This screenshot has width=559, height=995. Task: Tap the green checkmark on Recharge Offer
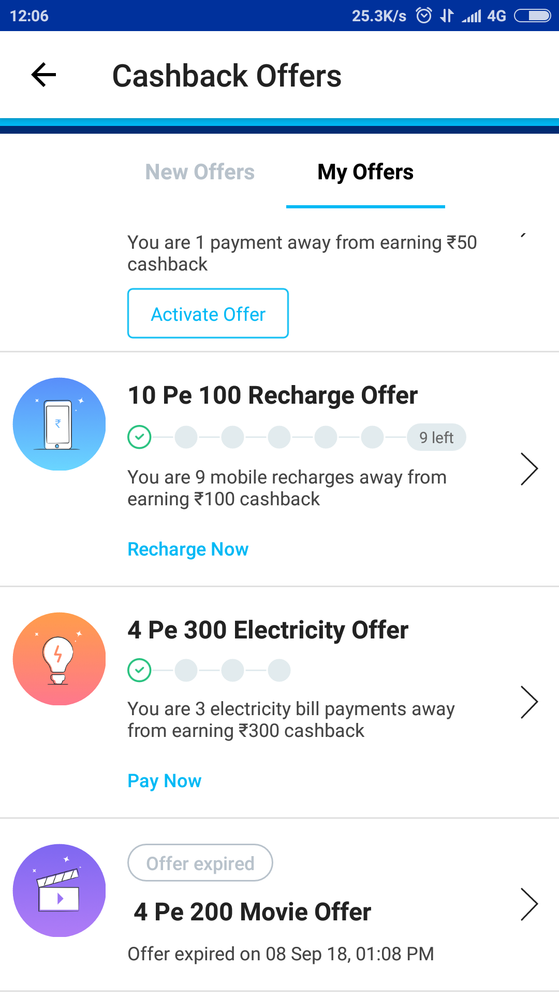139,437
